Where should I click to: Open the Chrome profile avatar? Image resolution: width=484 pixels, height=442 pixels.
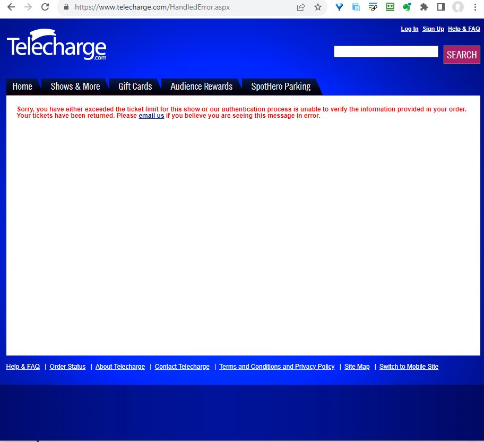[457, 7]
